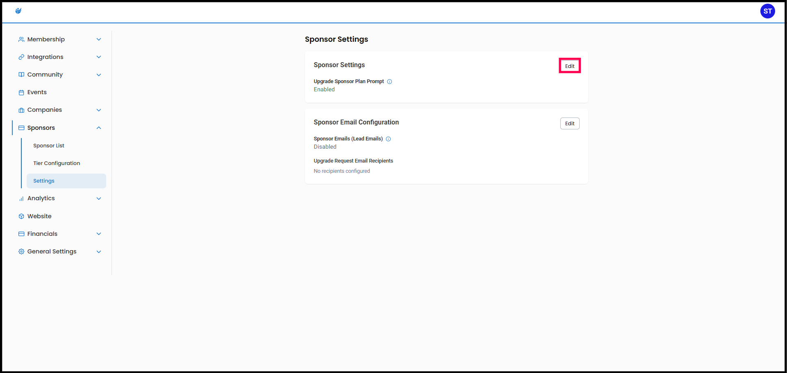
Task: Go to Tier Configuration
Action: point(57,163)
